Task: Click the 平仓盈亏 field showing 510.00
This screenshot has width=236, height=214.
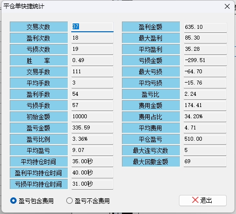Action: pos(205,139)
